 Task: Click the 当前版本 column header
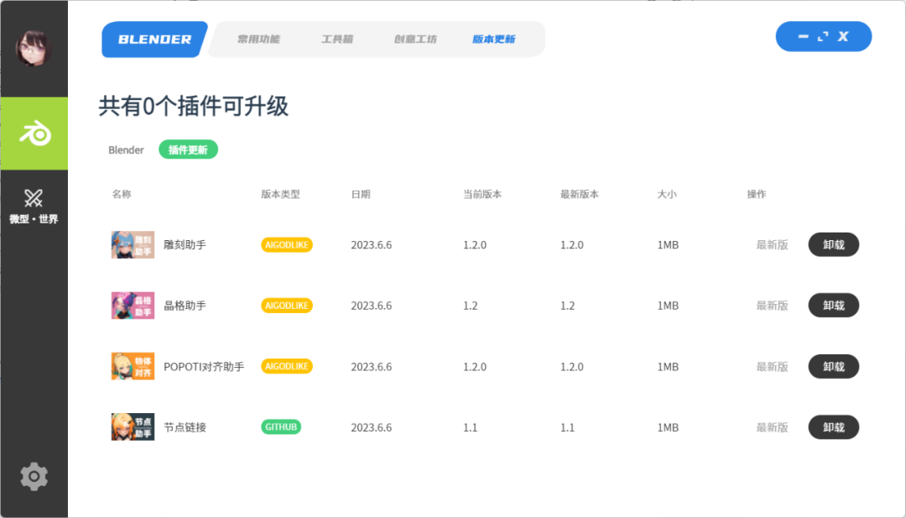(x=482, y=194)
